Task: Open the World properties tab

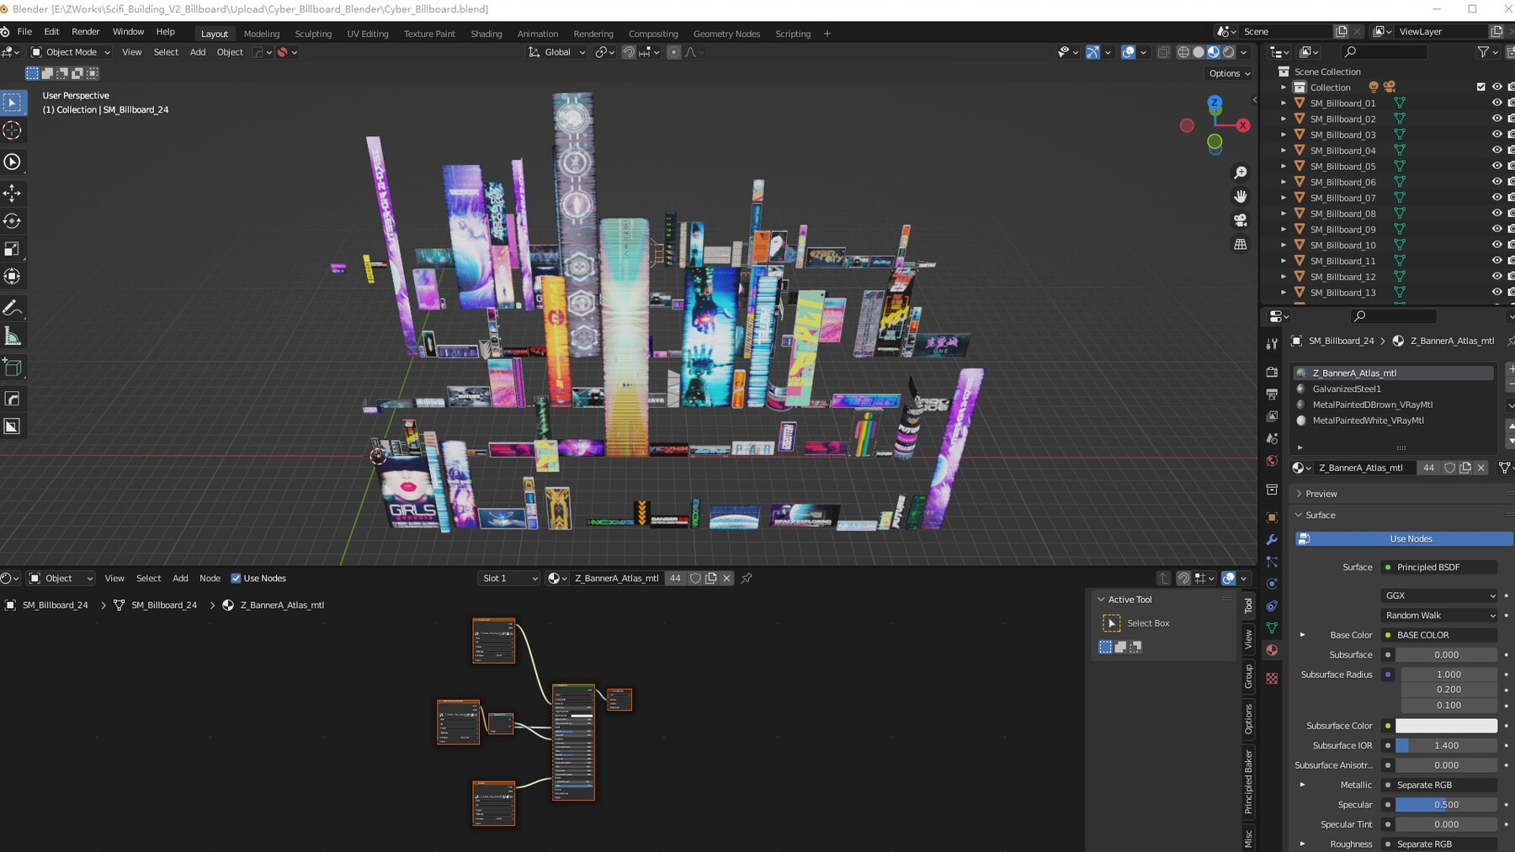Action: coord(1272,461)
